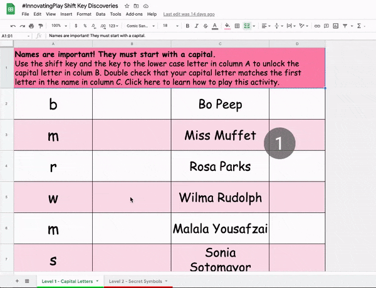Image resolution: width=376 pixels, height=288 pixels.
Task: Open the all sheets list icon
Action: 27,281
